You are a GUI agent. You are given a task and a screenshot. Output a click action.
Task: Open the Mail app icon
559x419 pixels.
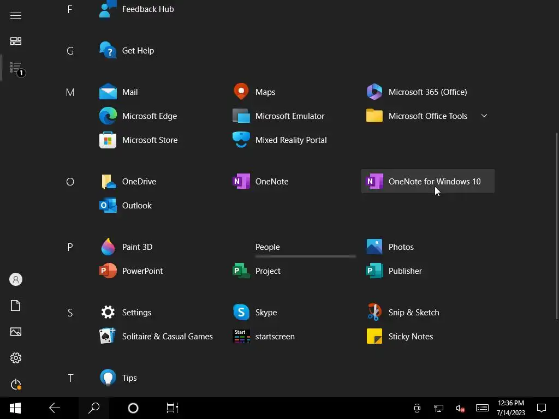coord(108,92)
